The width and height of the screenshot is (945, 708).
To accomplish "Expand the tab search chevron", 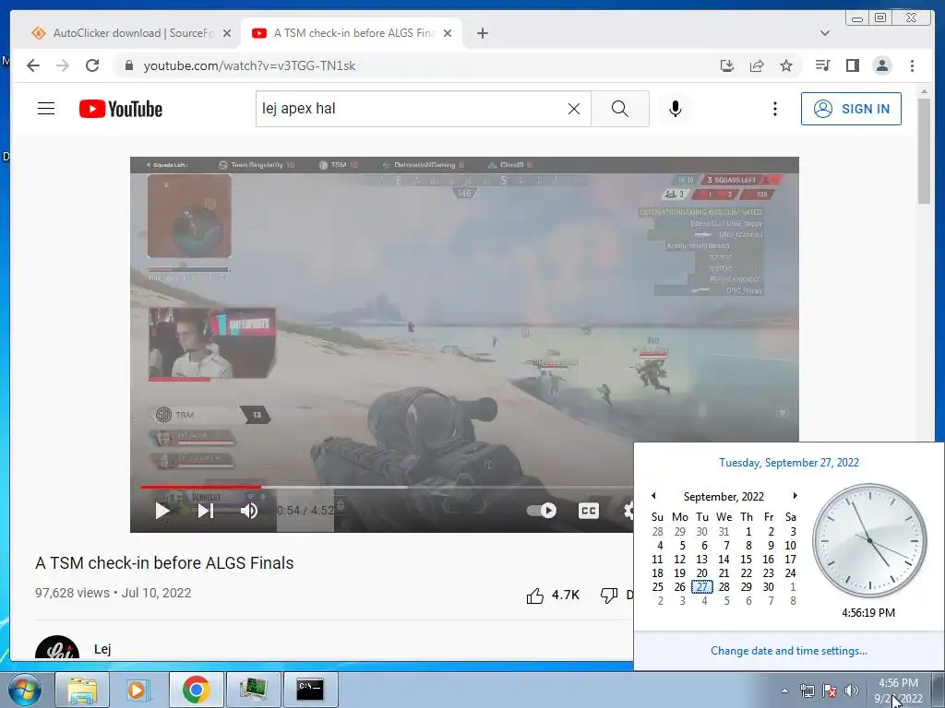I will click(x=825, y=33).
